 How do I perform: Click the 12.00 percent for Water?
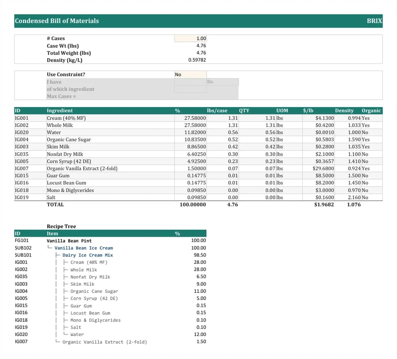coord(200,334)
